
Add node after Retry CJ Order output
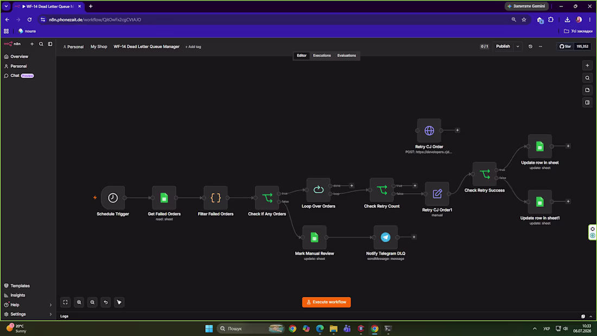tap(458, 130)
